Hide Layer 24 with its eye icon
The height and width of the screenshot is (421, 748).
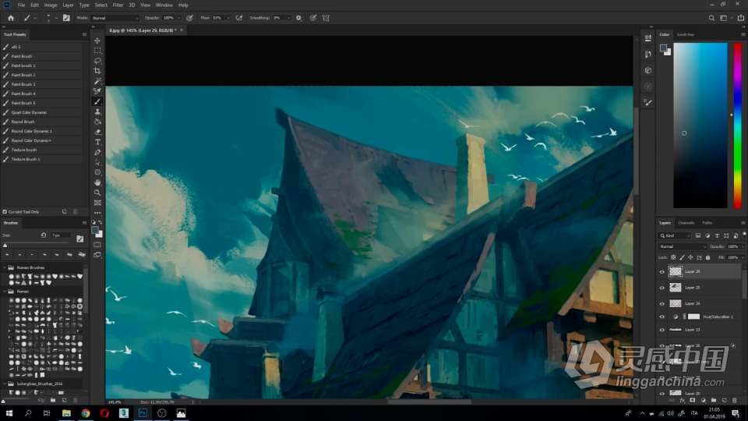[x=662, y=303]
